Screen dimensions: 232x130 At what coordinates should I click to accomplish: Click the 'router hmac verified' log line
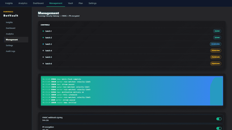coord(59,103)
